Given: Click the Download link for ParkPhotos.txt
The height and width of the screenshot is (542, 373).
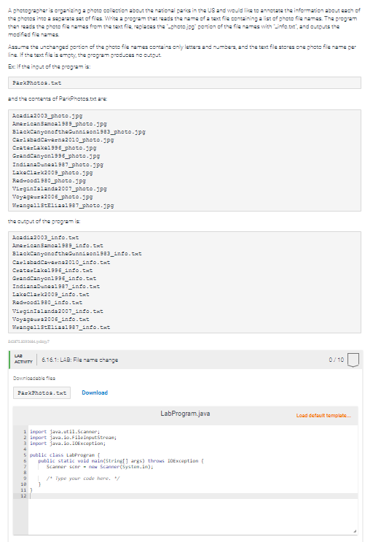Looking at the screenshot, I should [95, 392].
